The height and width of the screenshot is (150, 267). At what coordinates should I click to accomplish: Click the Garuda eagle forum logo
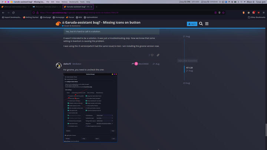(x=58, y=24)
